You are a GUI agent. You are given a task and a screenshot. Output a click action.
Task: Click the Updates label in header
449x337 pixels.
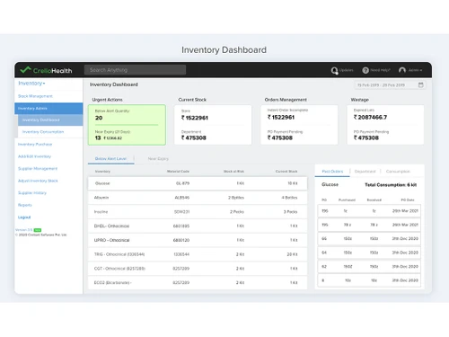click(x=347, y=70)
